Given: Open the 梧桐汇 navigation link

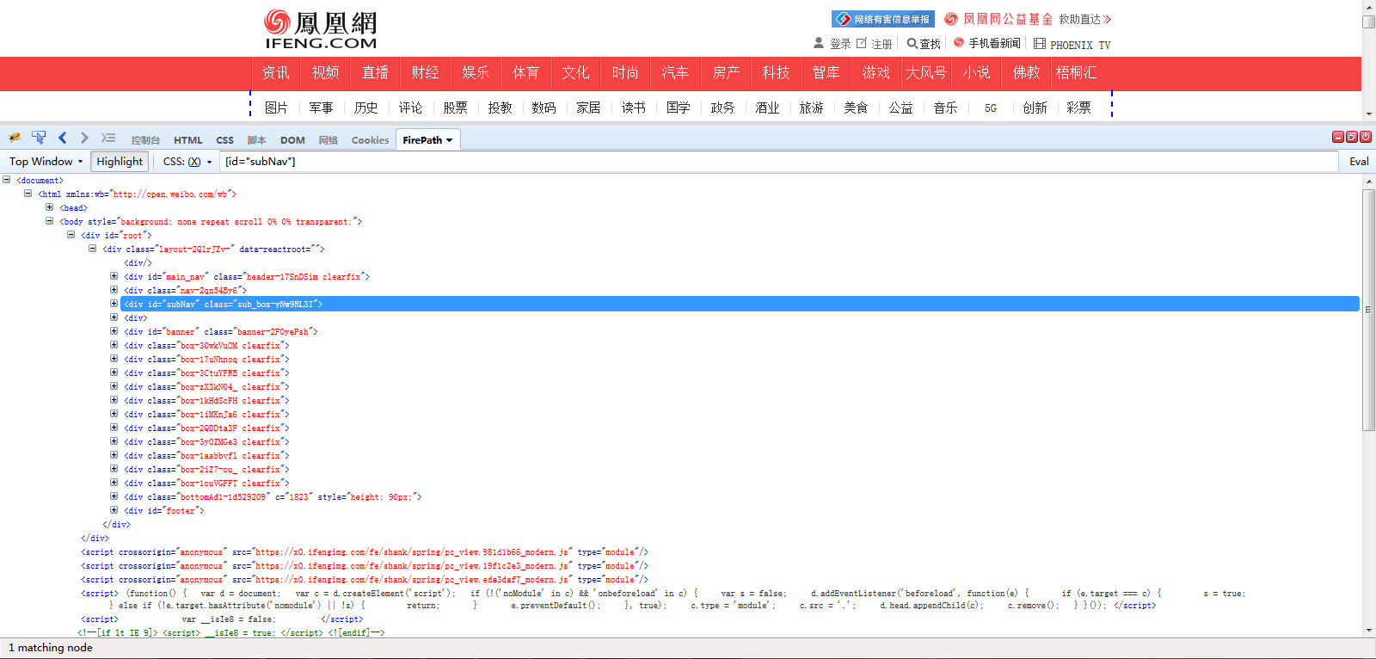Looking at the screenshot, I should pos(1076,73).
